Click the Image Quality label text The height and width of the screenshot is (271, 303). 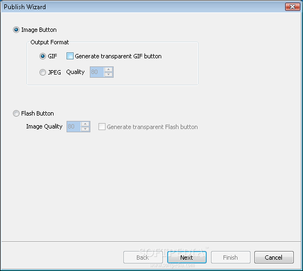(44, 127)
